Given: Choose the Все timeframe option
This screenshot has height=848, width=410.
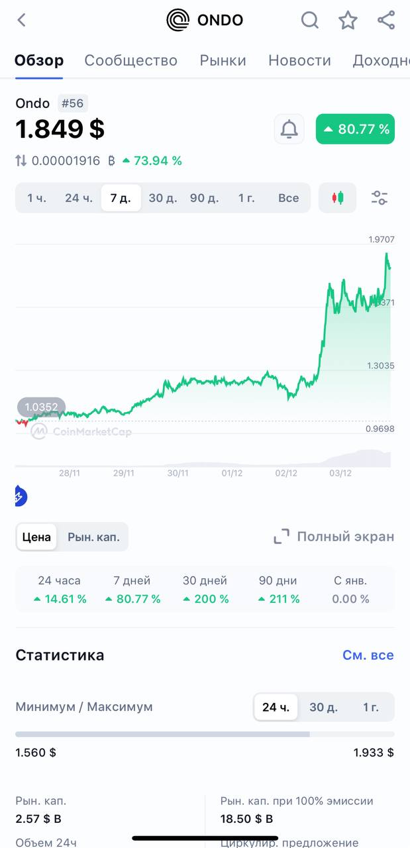Looking at the screenshot, I should coord(289,197).
